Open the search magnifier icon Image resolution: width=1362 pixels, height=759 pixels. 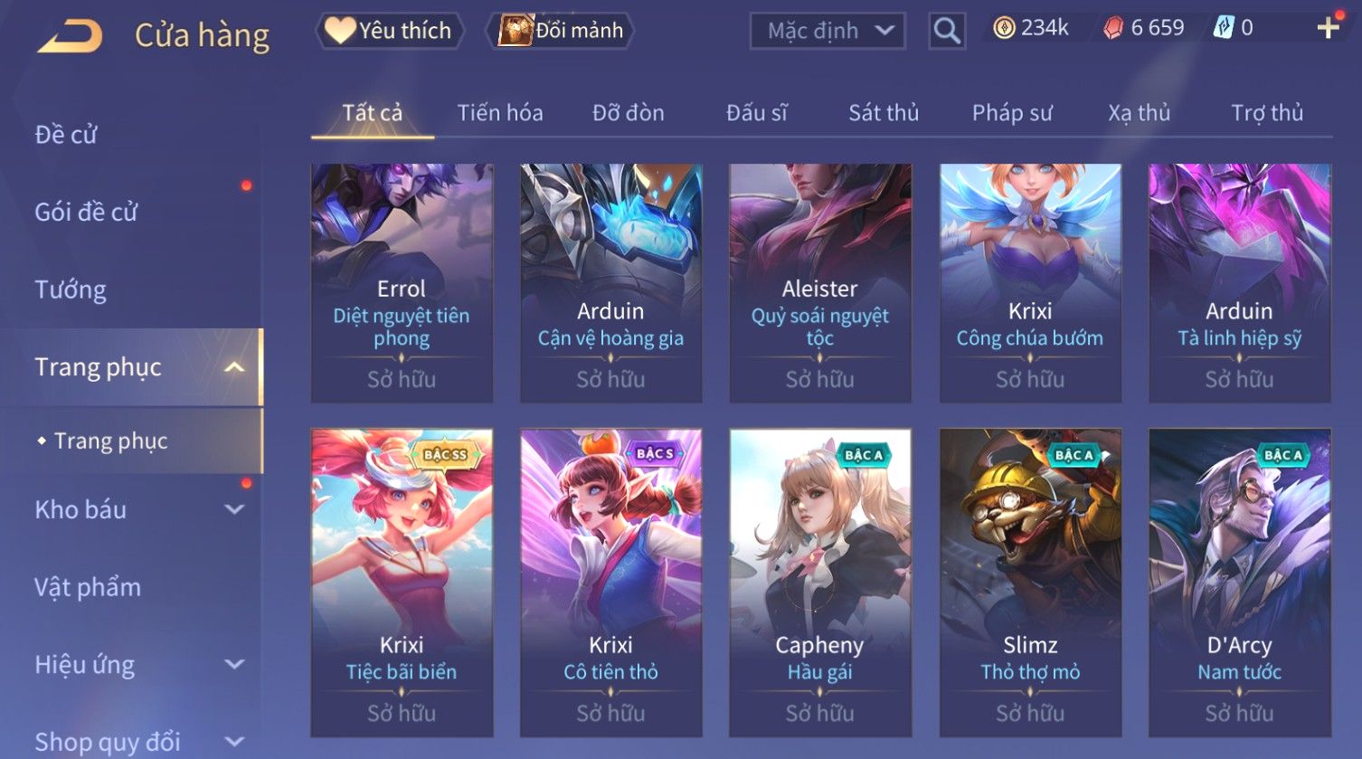[947, 31]
